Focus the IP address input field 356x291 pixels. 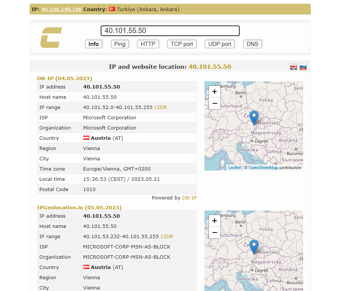pyautogui.click(x=170, y=31)
